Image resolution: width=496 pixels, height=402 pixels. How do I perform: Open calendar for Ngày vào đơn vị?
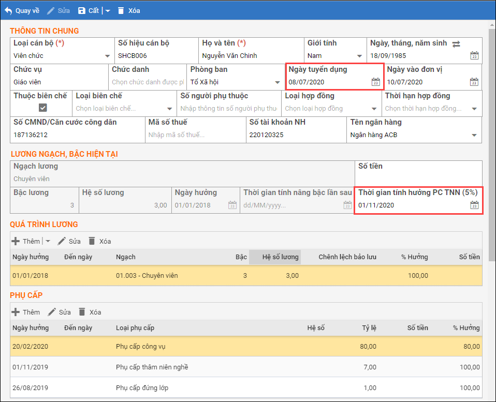[x=474, y=82]
